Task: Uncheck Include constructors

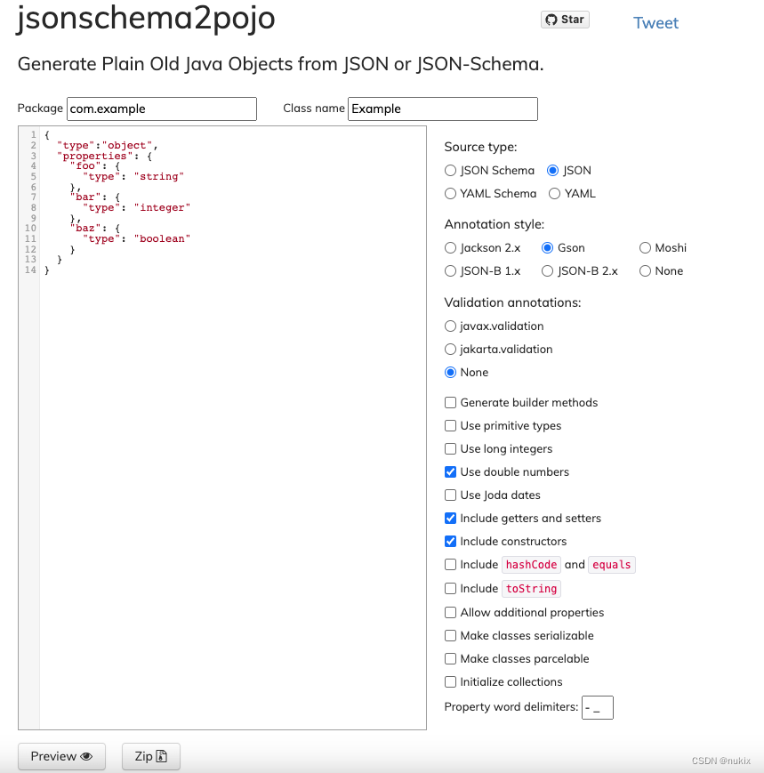Action: pyautogui.click(x=450, y=542)
